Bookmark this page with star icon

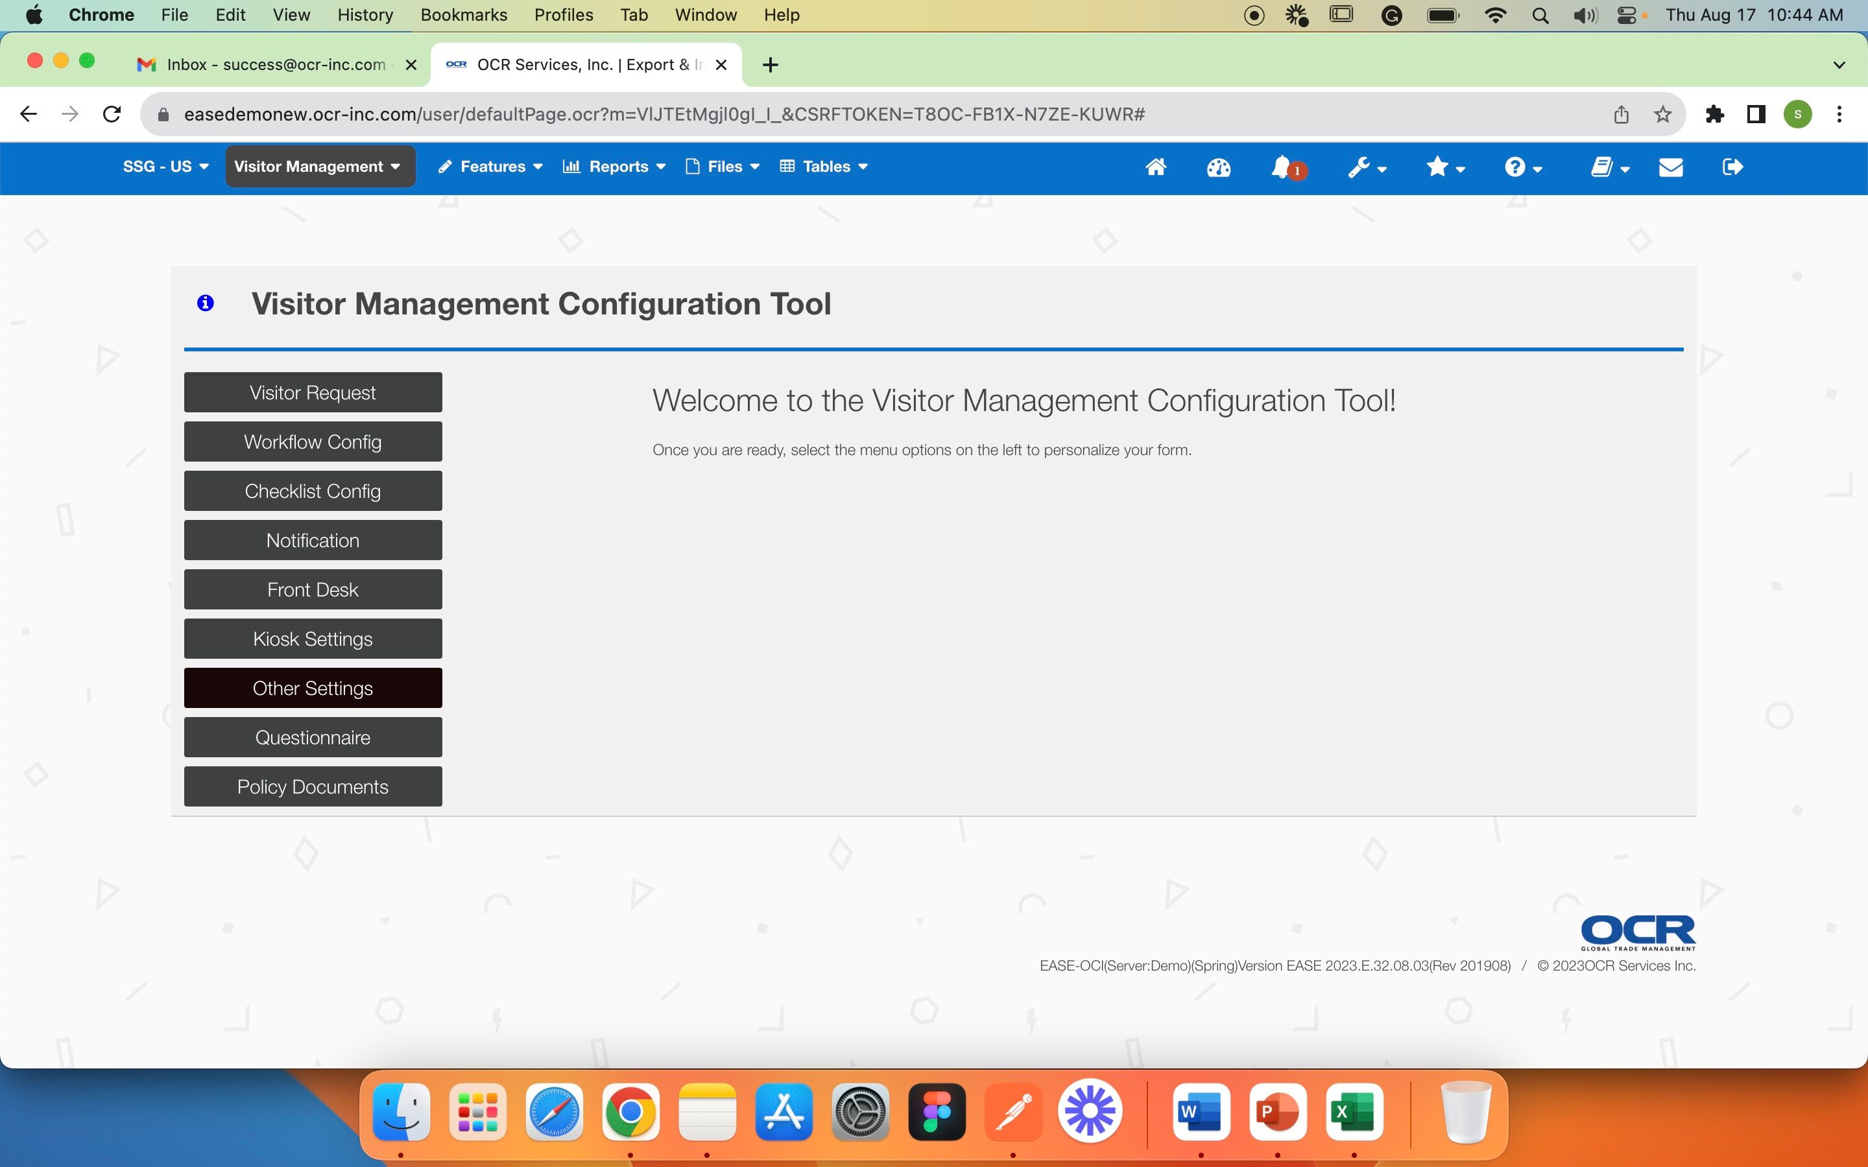click(1662, 114)
